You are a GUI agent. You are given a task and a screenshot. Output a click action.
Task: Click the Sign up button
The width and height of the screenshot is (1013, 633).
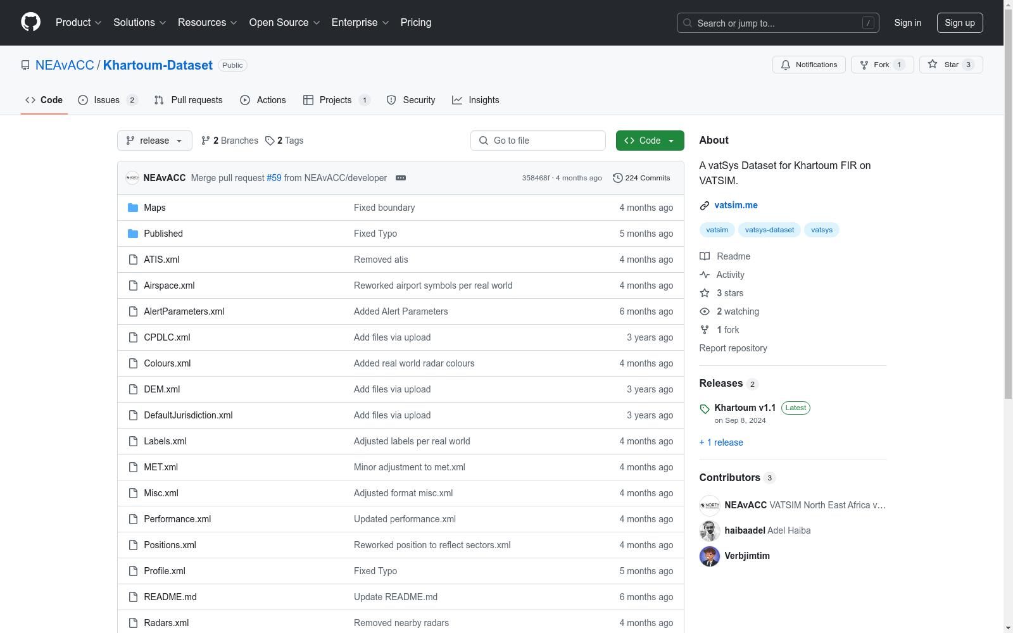(x=960, y=23)
